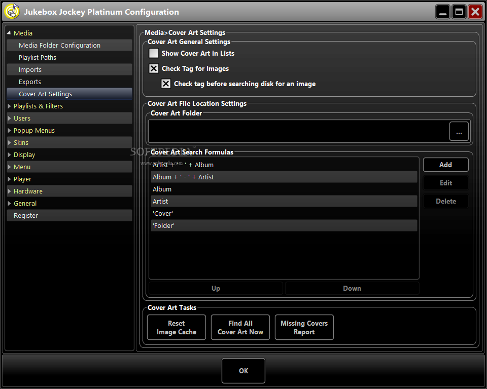The height and width of the screenshot is (389, 487).
Task: Select the 'Folder' search formula row
Action: [x=284, y=225]
